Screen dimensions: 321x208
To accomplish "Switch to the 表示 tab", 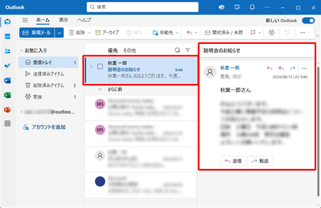I will (x=64, y=20).
